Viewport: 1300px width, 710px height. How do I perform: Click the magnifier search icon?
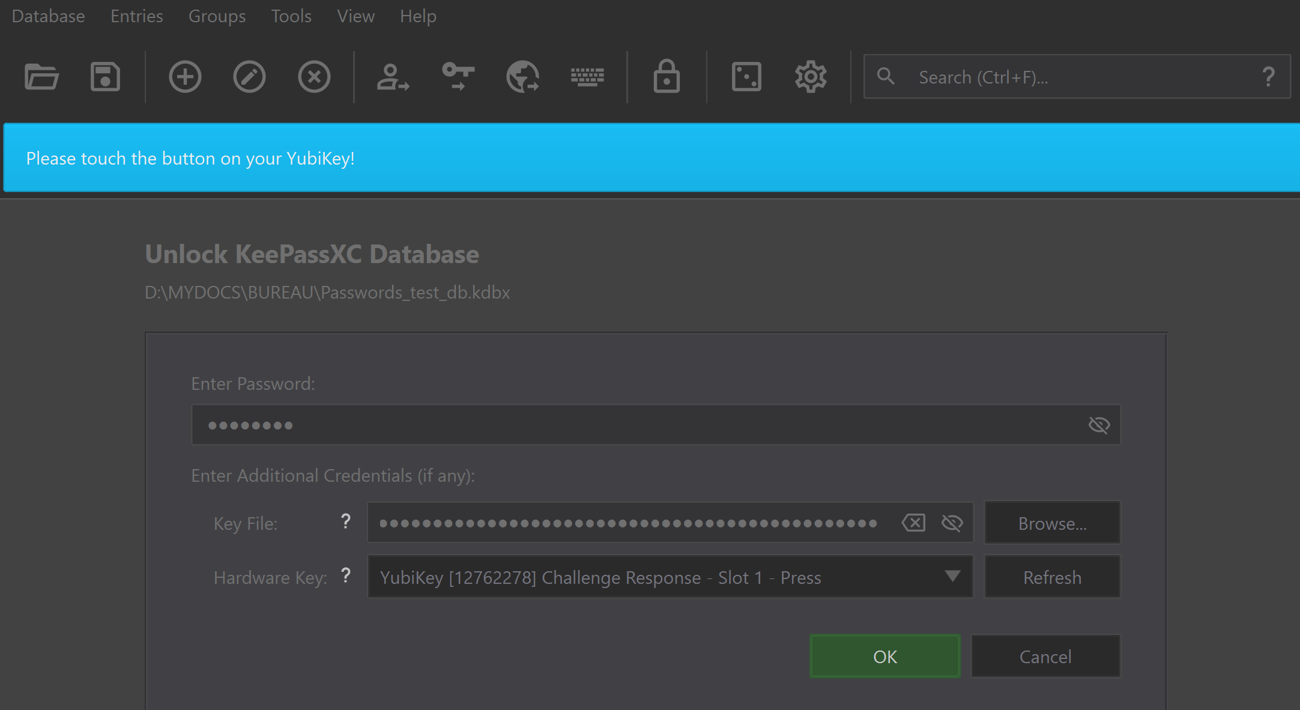[x=886, y=76]
